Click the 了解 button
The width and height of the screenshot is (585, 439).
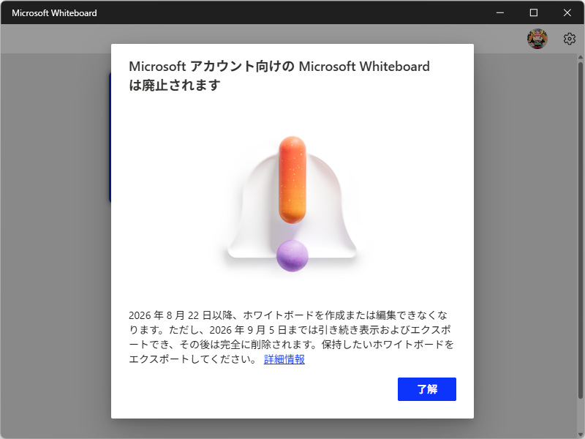[427, 389]
